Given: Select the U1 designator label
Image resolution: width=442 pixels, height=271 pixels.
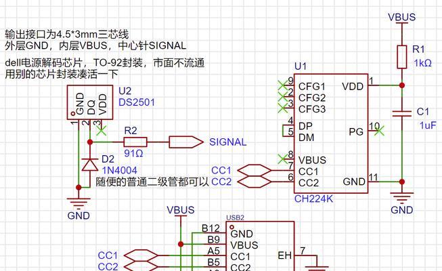Looking at the screenshot, I should [x=301, y=66].
